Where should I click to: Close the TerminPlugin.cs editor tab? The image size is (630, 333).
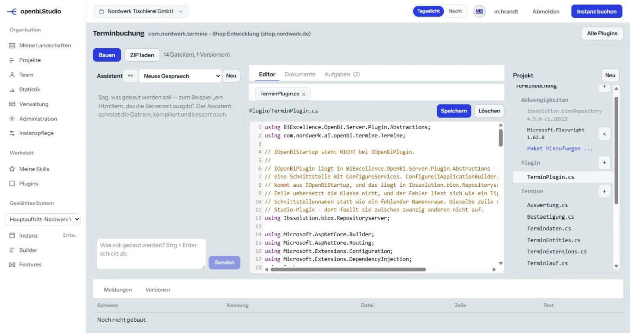(x=304, y=94)
